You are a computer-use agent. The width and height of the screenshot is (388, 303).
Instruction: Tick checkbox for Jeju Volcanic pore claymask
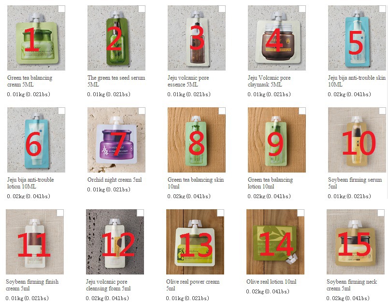tap(302, 9)
